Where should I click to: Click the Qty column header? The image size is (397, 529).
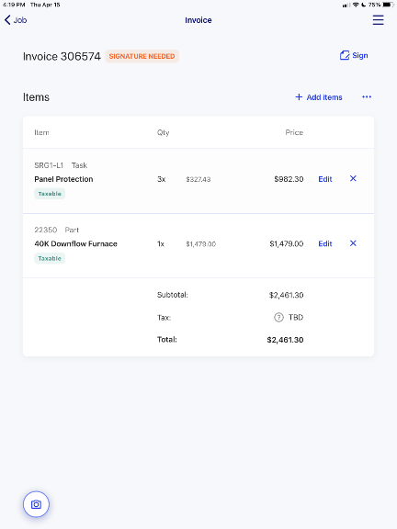pyautogui.click(x=163, y=132)
